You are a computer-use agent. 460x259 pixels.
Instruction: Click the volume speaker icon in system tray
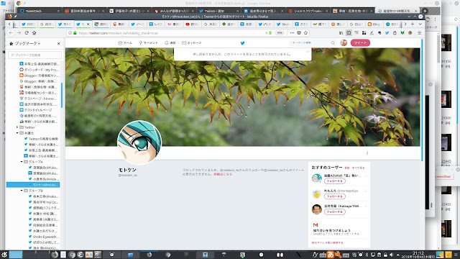pyautogui.click(x=391, y=255)
